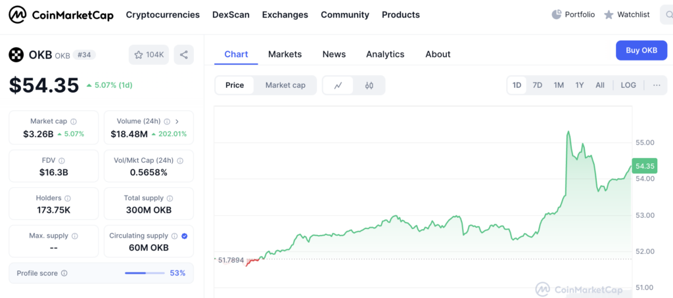Click the Profile score progress bar
The width and height of the screenshot is (673, 298).
[x=145, y=273]
